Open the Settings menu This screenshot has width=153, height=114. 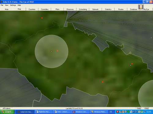coord(13,5)
